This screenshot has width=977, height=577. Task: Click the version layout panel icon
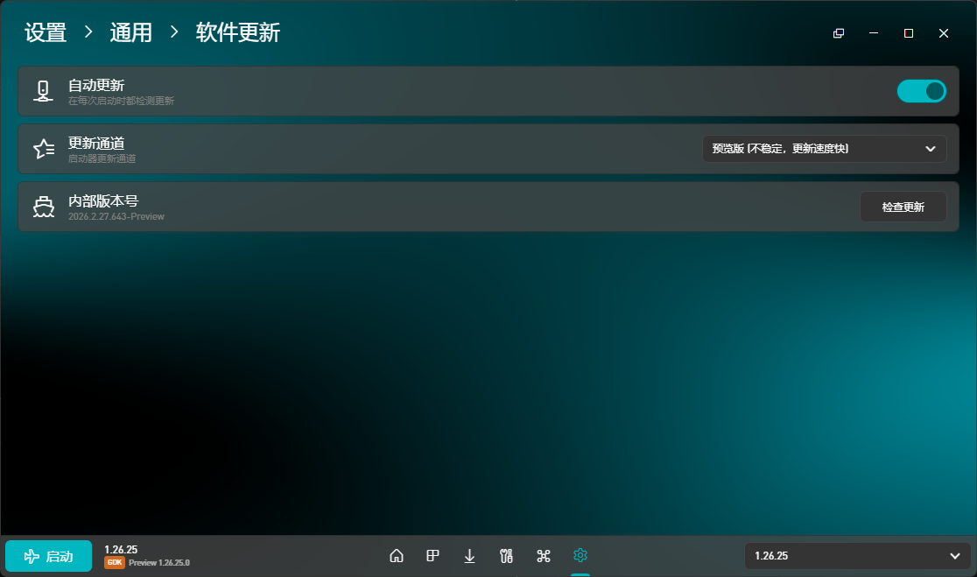432,556
